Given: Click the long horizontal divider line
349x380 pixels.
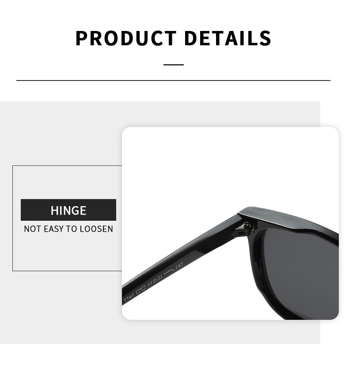Looking at the screenshot, I should pyautogui.click(x=173, y=80).
